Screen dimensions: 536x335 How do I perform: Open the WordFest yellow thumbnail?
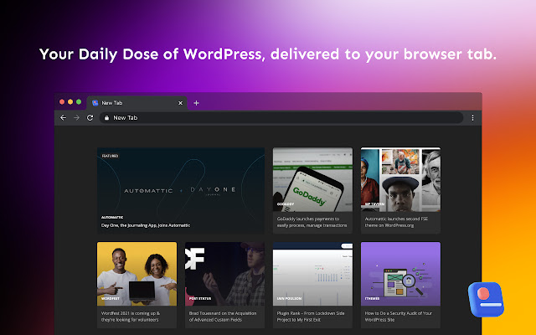[137, 274]
